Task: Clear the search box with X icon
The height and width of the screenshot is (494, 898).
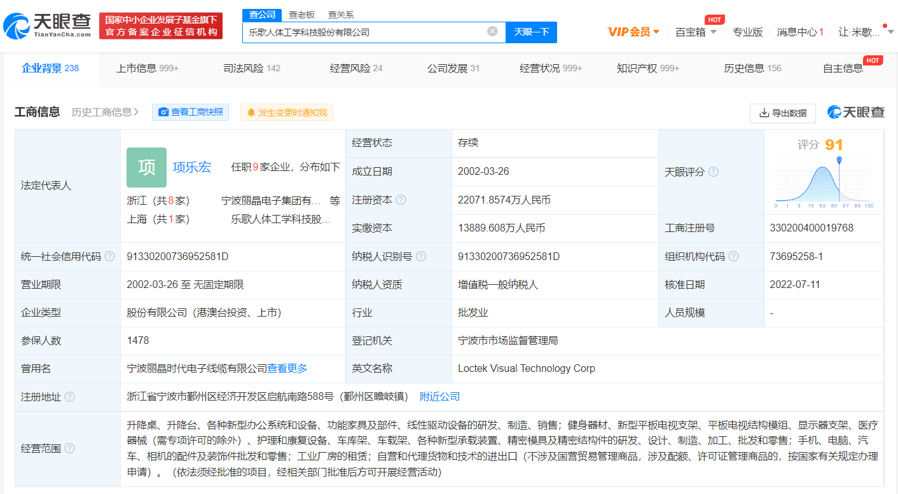Action: coord(492,32)
